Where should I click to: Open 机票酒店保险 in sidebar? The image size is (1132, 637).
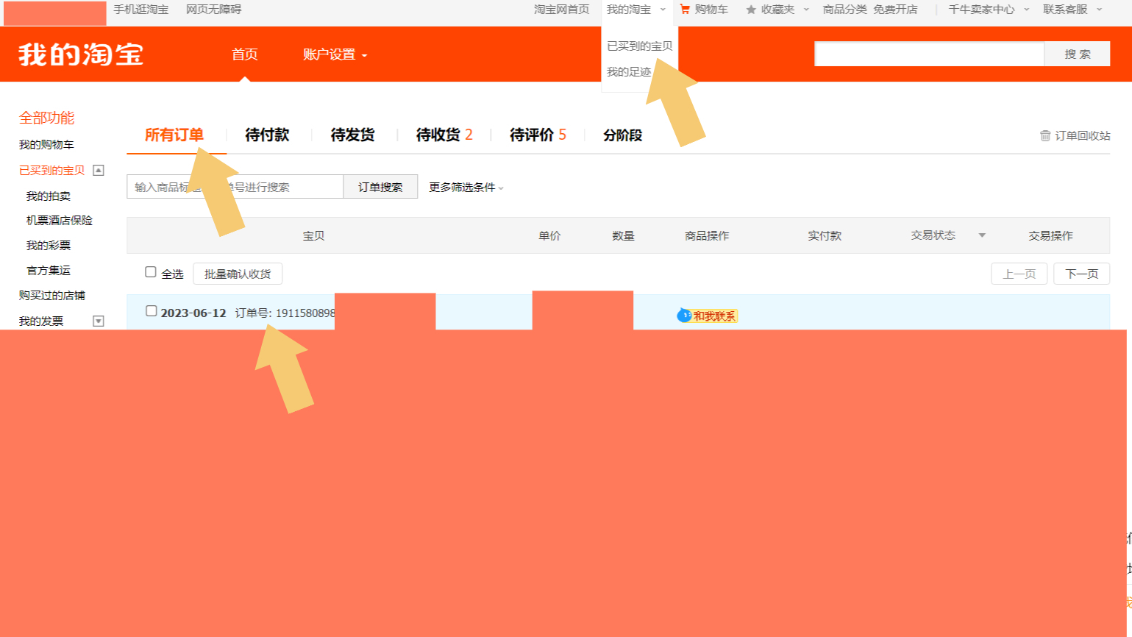point(60,221)
